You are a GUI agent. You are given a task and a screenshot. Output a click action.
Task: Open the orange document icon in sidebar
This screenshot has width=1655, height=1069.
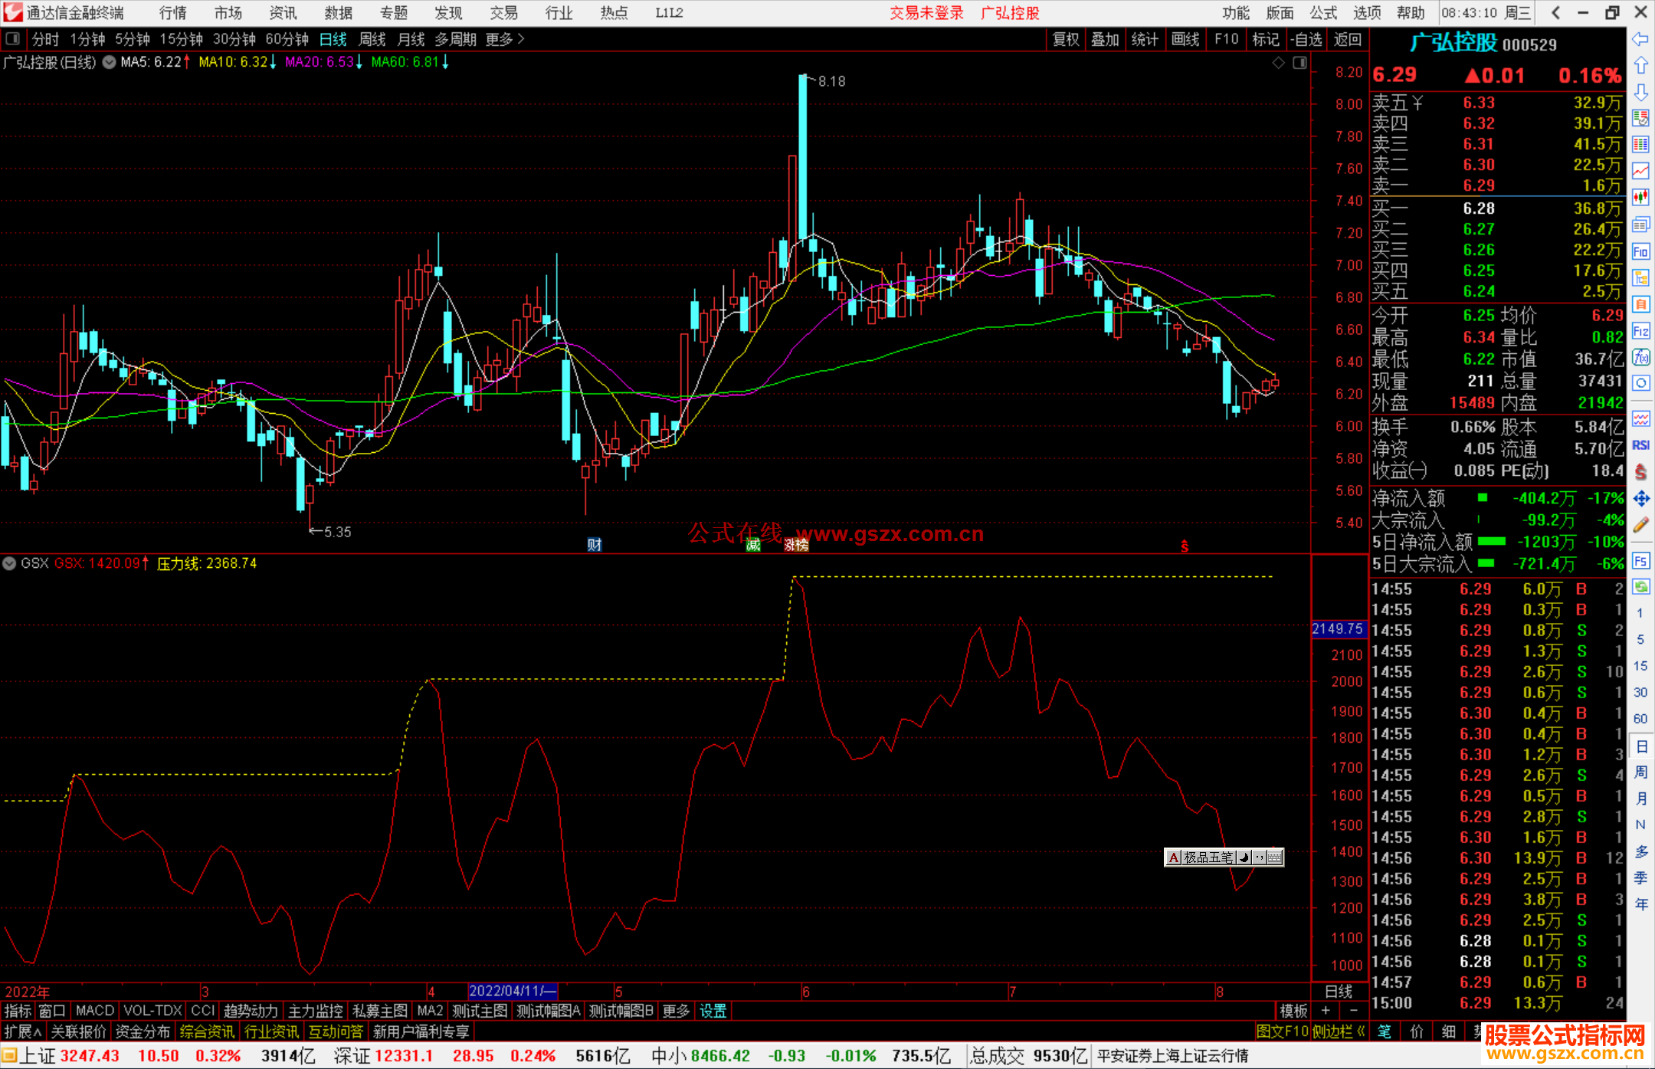(1640, 304)
